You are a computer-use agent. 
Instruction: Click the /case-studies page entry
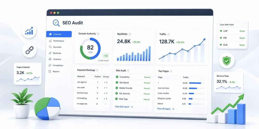163,93
